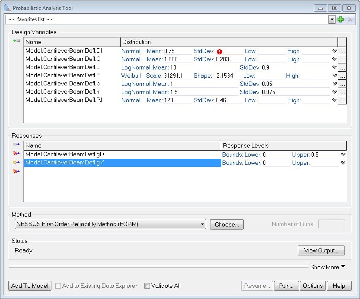Click the grey X remove-favorite icon

click(x=350, y=19)
